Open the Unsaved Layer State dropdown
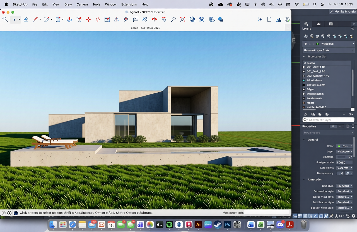 pos(328,50)
